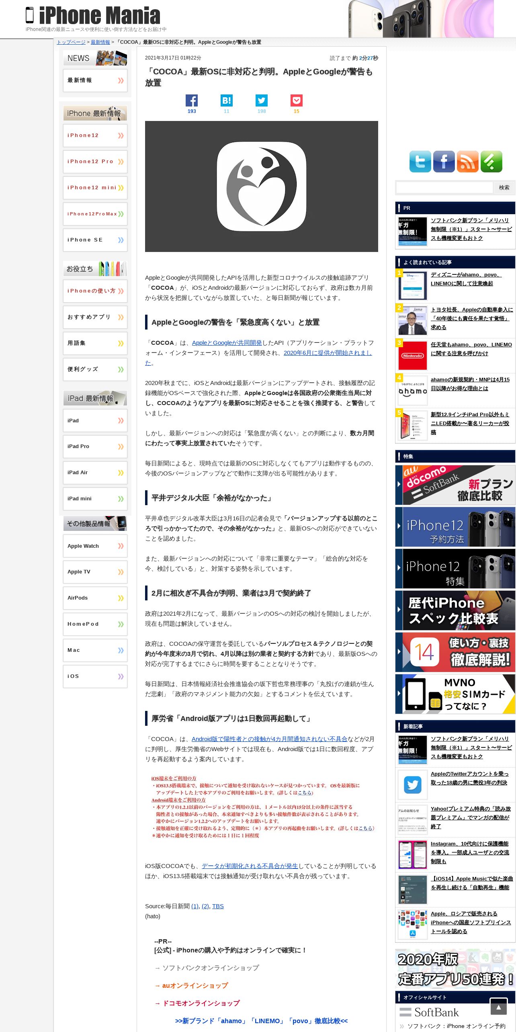Select iPad mini in the left menu

(x=95, y=499)
